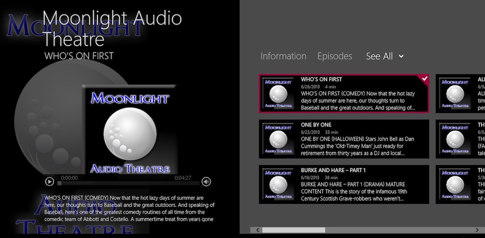Click the WHO'S ON FIRST episode thumbnail

click(278, 94)
